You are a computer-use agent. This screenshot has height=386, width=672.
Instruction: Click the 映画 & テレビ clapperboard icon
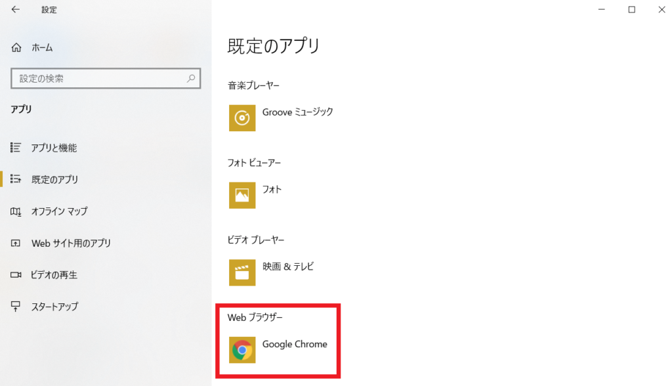coord(242,273)
